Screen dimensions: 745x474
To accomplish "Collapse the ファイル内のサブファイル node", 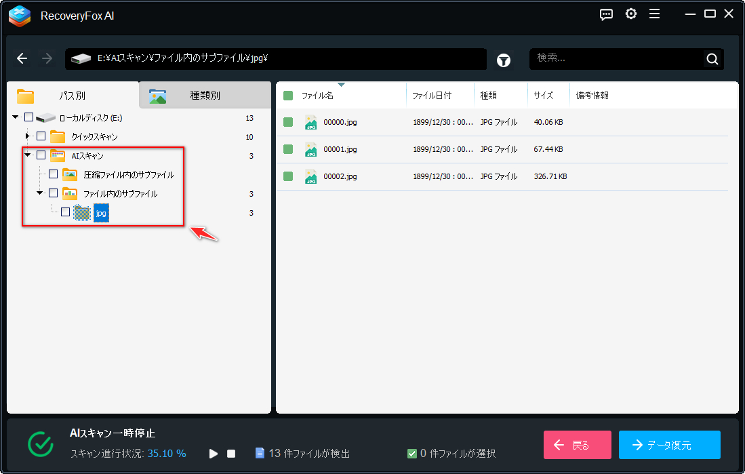I will coord(40,193).
